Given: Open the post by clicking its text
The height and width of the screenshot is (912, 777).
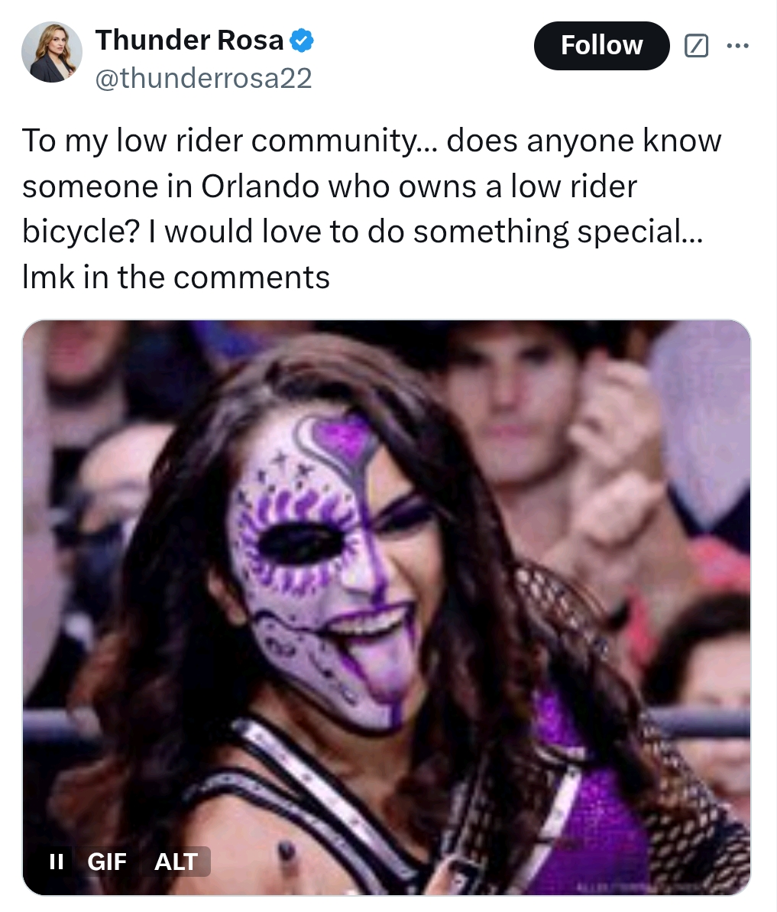Looking at the screenshot, I should [x=372, y=208].
